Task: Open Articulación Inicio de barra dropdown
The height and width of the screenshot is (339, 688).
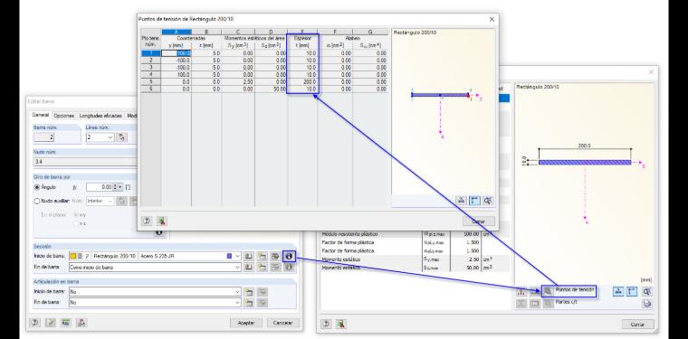Action: tap(238, 291)
